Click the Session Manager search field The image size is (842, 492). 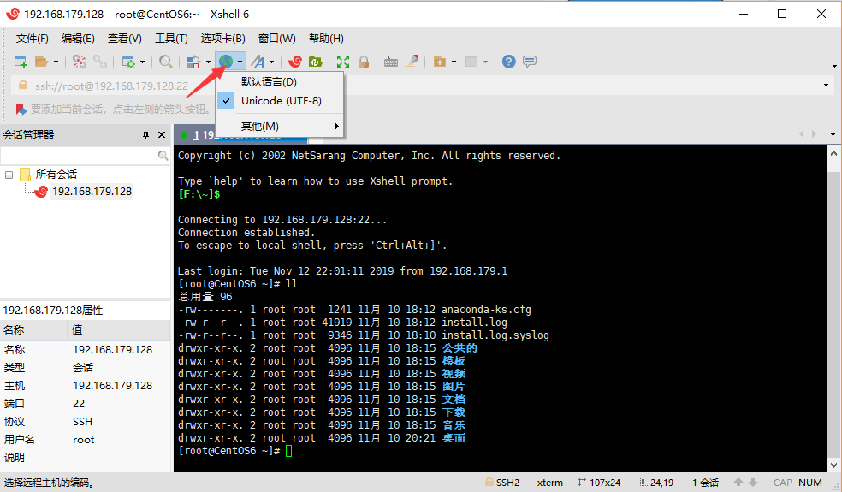click(x=80, y=156)
